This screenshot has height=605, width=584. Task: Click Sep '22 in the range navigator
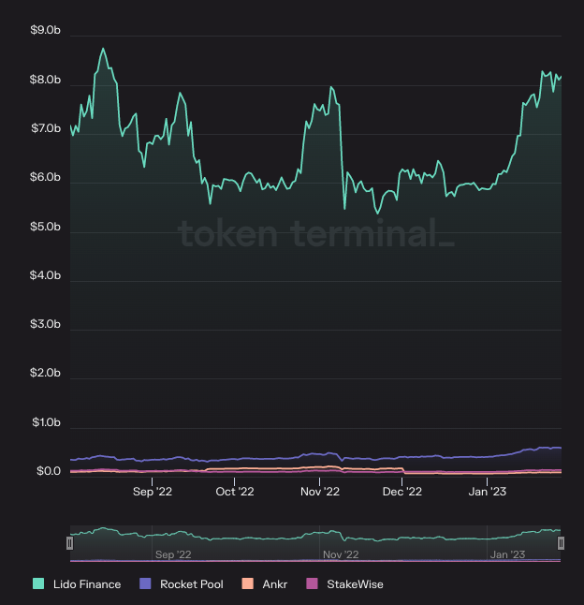click(173, 554)
